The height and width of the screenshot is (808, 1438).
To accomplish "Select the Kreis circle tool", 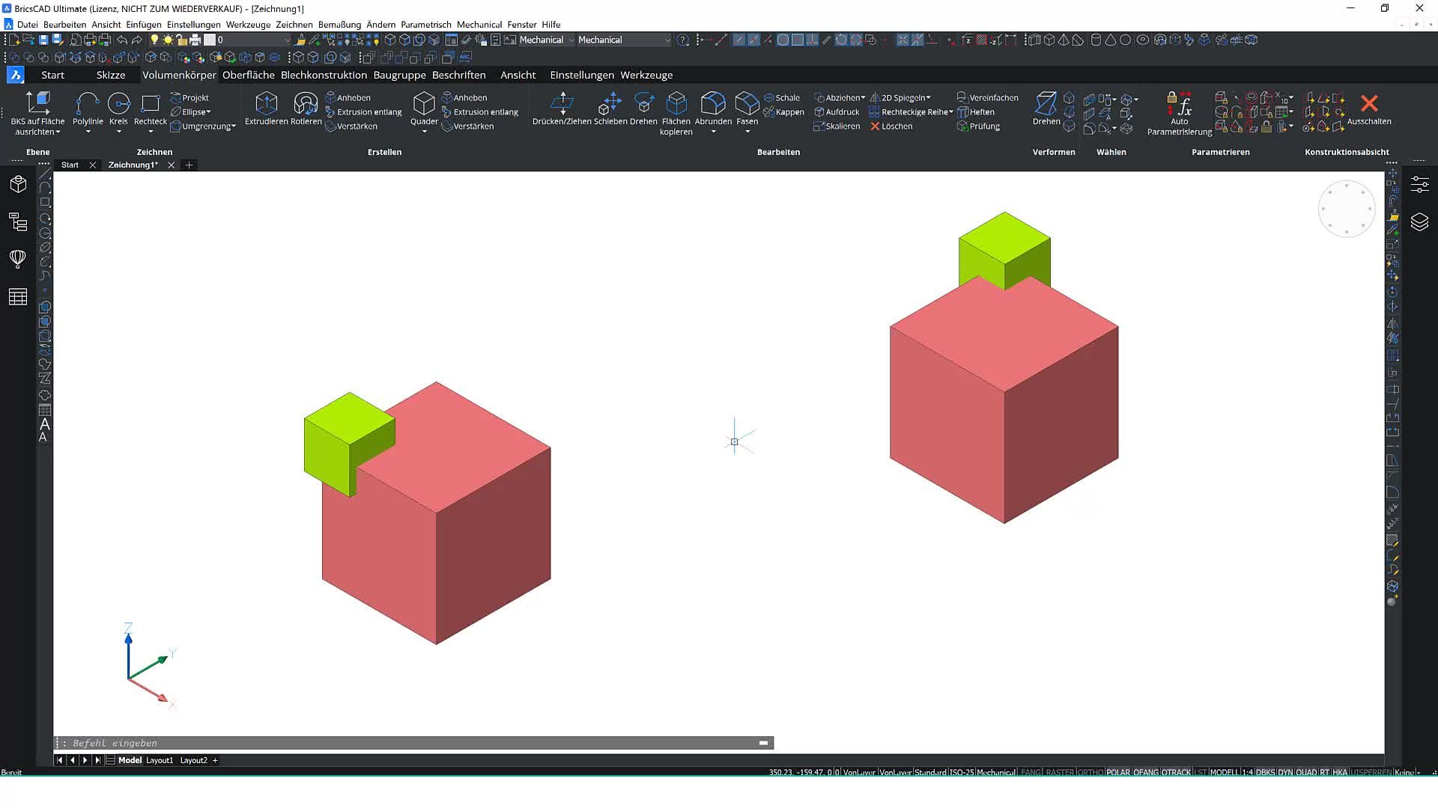I will 118,108.
